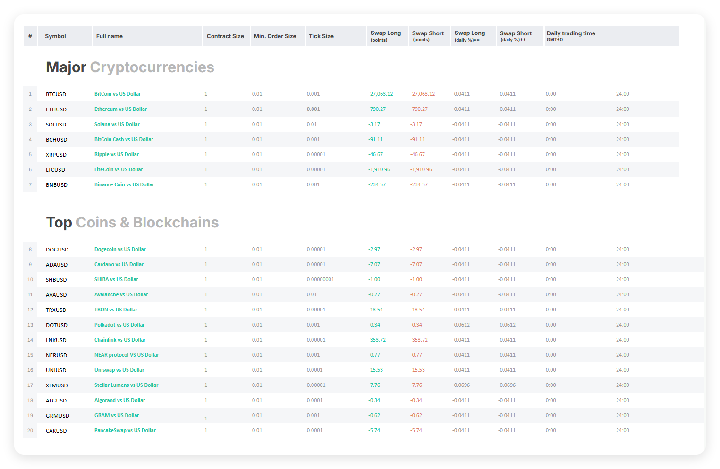Click the Min. Order Size column header
720x469 pixels.
[x=277, y=36]
